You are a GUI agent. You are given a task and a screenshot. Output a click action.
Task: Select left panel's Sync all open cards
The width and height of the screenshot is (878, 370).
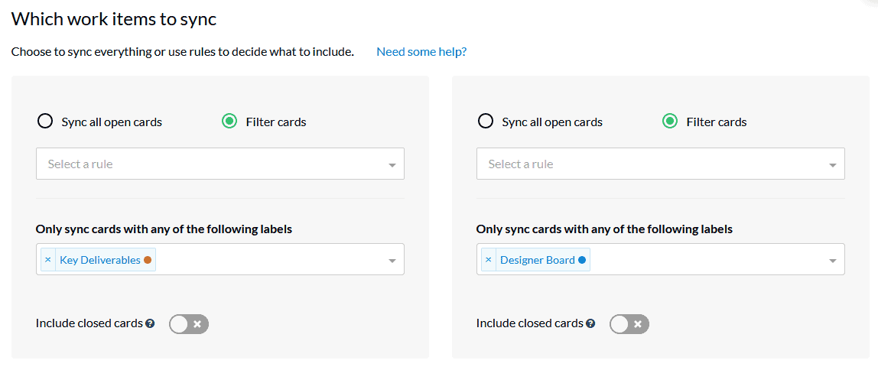click(45, 122)
